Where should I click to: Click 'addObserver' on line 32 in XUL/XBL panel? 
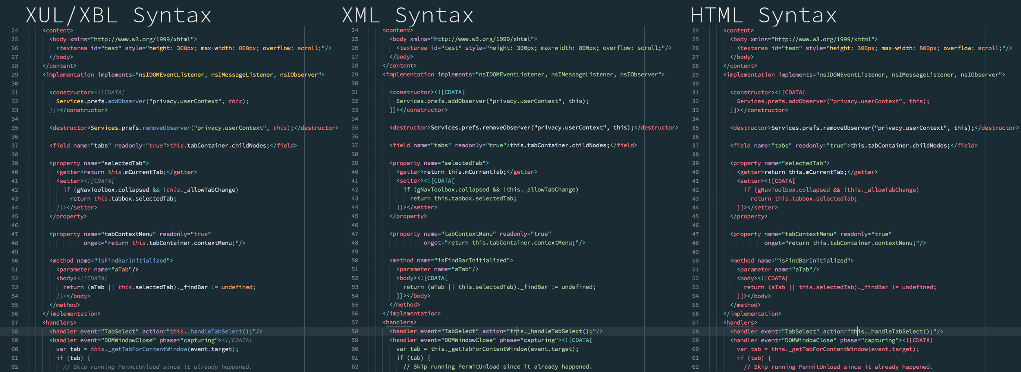(x=127, y=101)
